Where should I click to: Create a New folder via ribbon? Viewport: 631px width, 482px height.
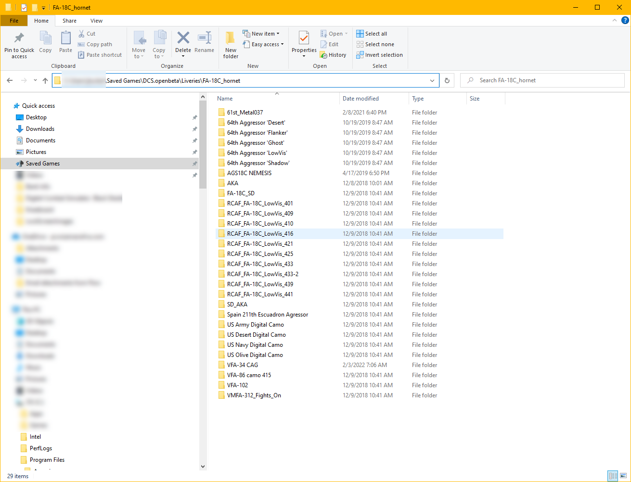point(231,45)
